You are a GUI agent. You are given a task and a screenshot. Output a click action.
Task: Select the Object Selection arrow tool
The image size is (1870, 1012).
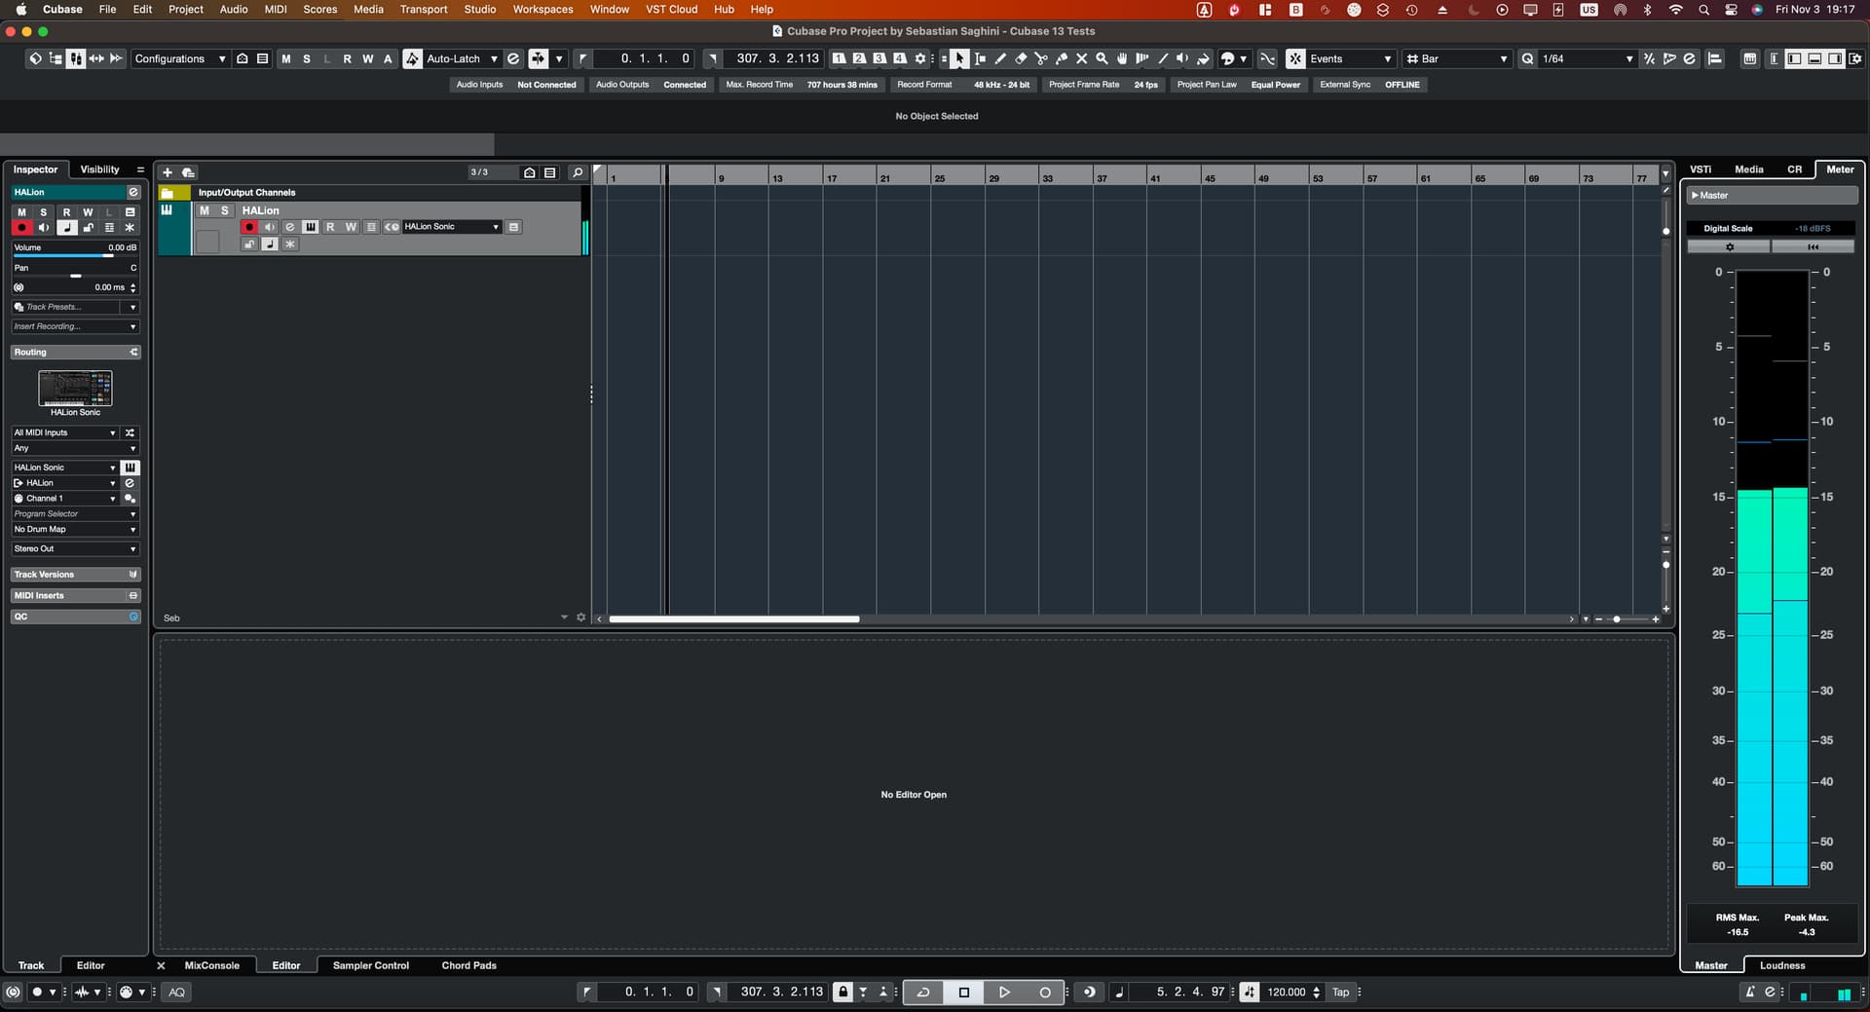[959, 58]
